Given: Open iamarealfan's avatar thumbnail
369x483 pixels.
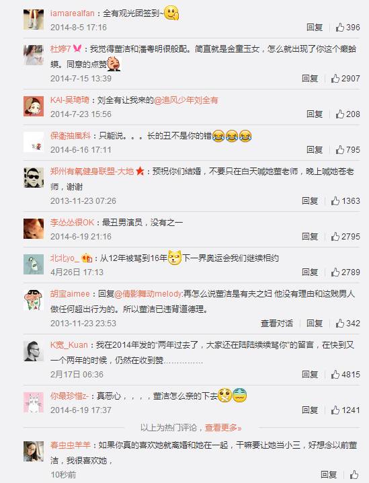Looking at the screenshot, I should 34,19.
